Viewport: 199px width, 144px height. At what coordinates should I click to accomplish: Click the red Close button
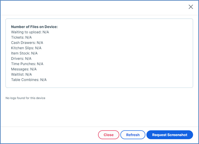click(x=108, y=135)
